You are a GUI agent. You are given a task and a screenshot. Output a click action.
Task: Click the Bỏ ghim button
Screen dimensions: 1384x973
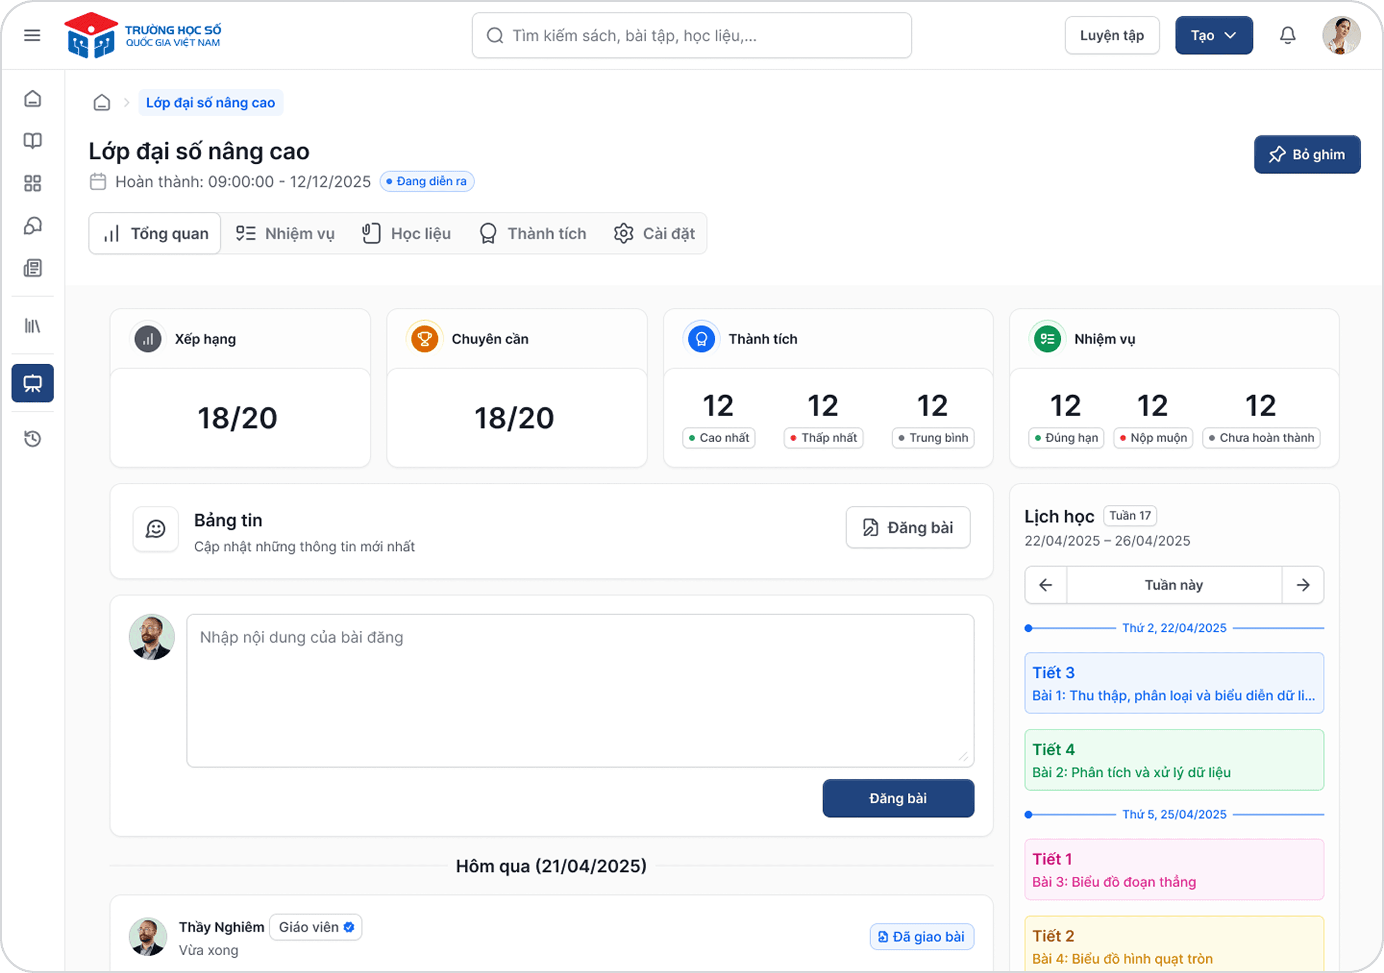[x=1307, y=155]
